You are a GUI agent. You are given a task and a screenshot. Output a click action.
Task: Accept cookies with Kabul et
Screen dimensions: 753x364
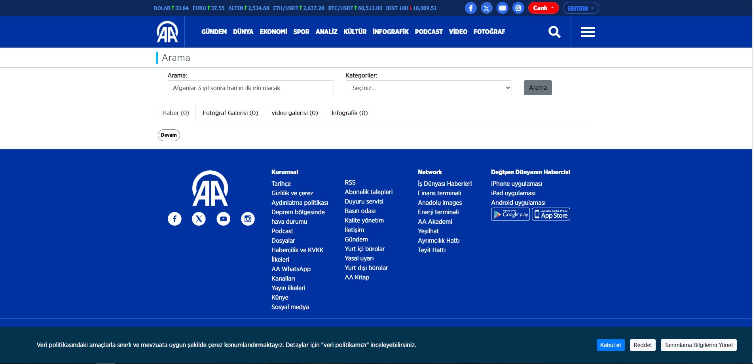point(611,345)
